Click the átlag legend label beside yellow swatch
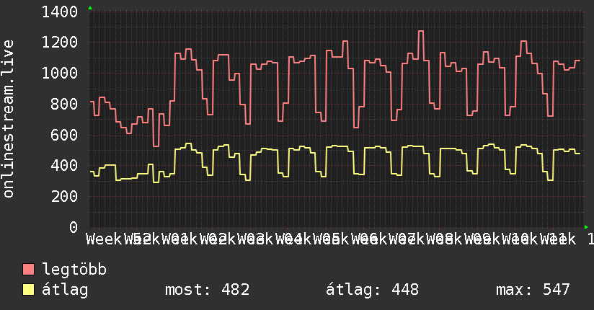 65,290
